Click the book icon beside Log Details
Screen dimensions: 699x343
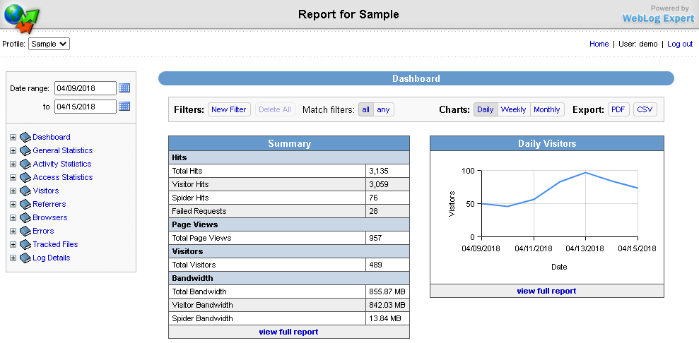point(25,258)
